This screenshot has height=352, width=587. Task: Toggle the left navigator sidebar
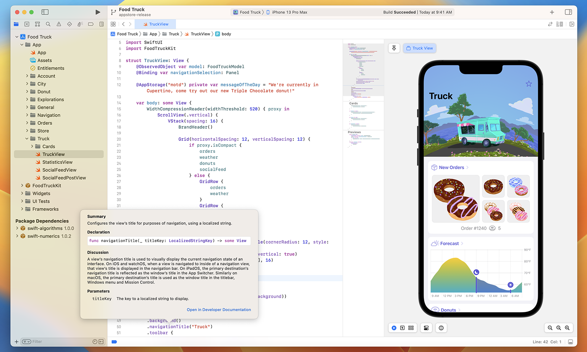coord(45,12)
